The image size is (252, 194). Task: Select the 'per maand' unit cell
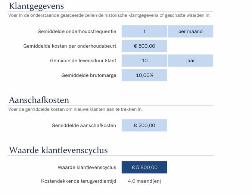tap(190, 31)
